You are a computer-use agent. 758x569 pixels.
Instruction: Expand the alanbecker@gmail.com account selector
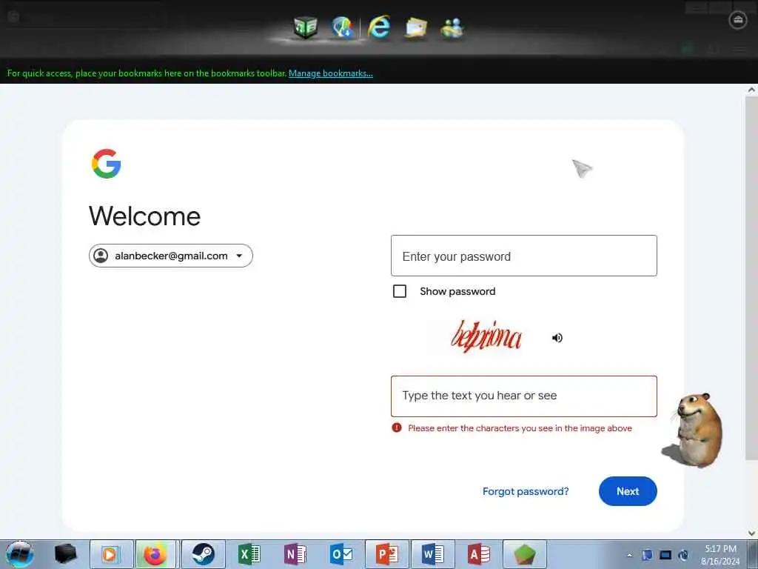pos(171,256)
